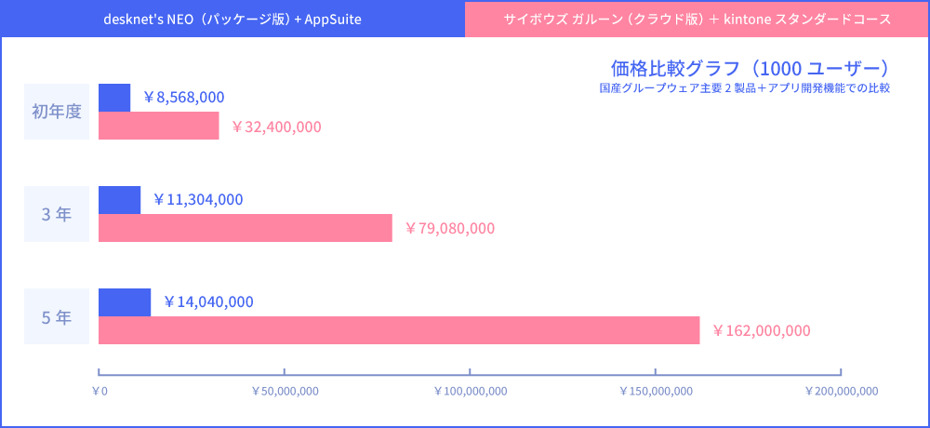Click the ¥11,304,000 value label
Screen dimensions: 930x428
click(198, 199)
